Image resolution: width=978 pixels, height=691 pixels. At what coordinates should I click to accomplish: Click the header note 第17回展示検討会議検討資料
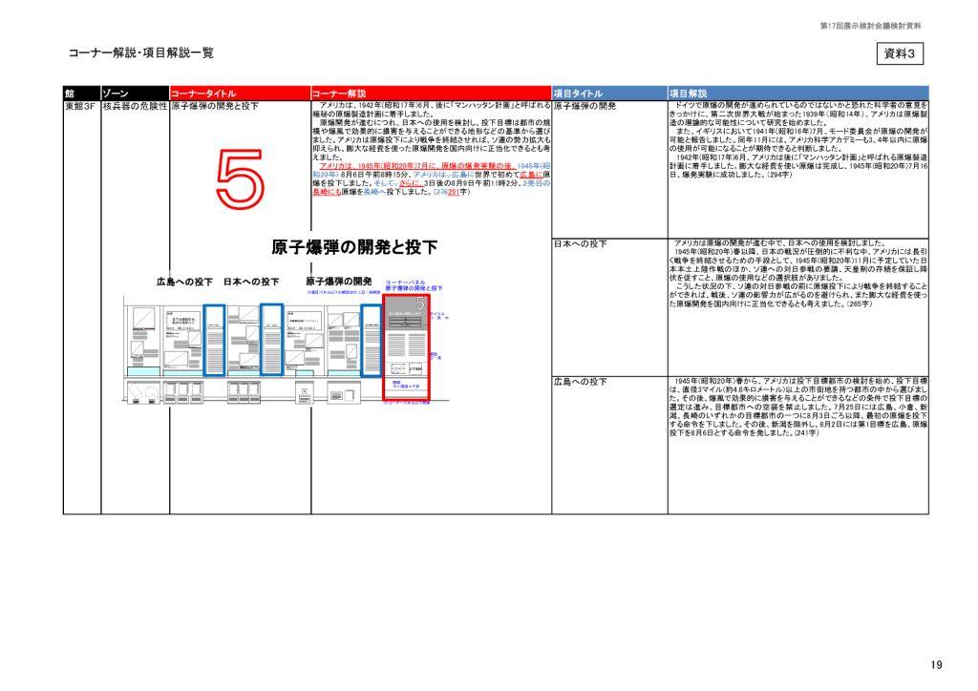pos(870,26)
